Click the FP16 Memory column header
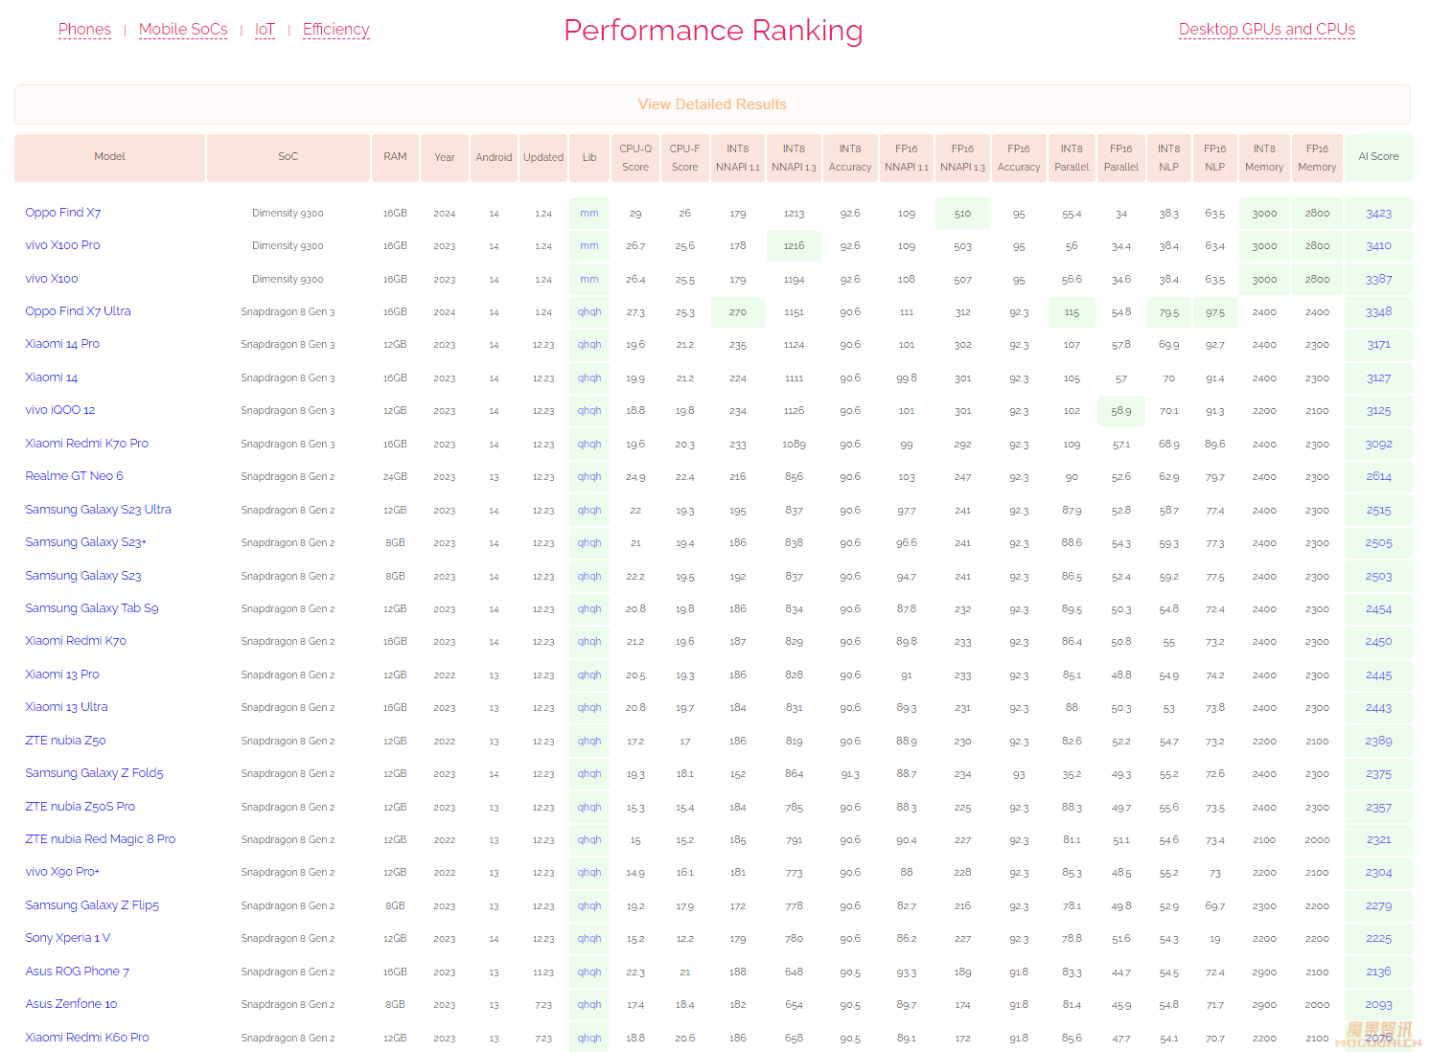Viewport: 1430px width, 1052px height. coord(1317,157)
